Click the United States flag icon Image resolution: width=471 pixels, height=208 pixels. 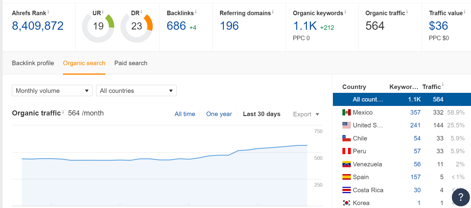click(346, 125)
